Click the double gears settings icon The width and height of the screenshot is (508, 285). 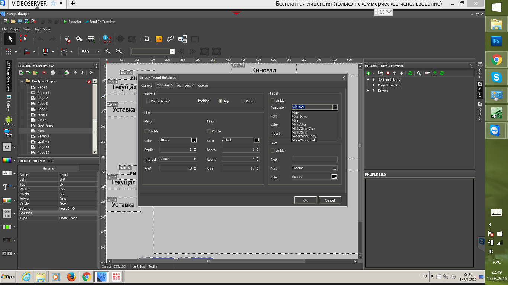point(79,39)
